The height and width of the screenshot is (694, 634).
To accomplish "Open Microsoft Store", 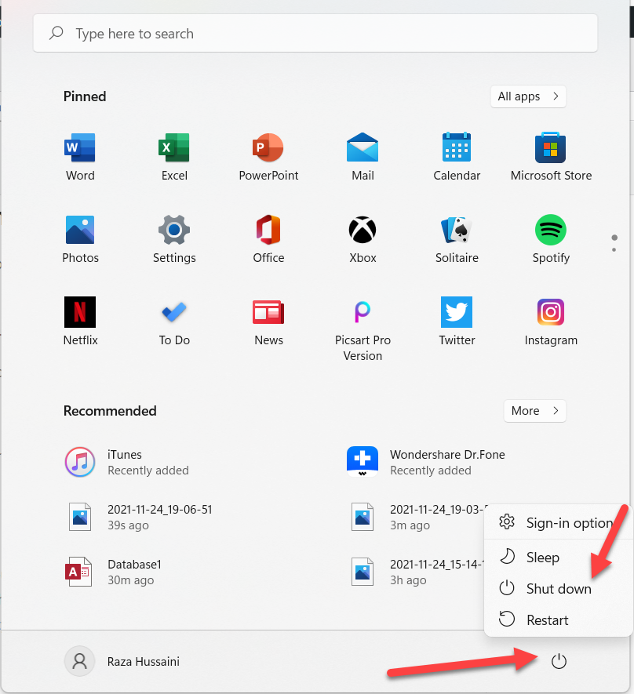I will 551,157.
